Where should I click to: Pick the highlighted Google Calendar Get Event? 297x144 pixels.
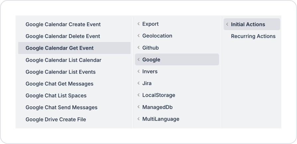[x=74, y=48]
